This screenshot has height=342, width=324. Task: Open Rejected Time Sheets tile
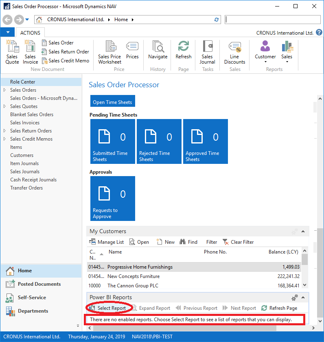click(159, 141)
